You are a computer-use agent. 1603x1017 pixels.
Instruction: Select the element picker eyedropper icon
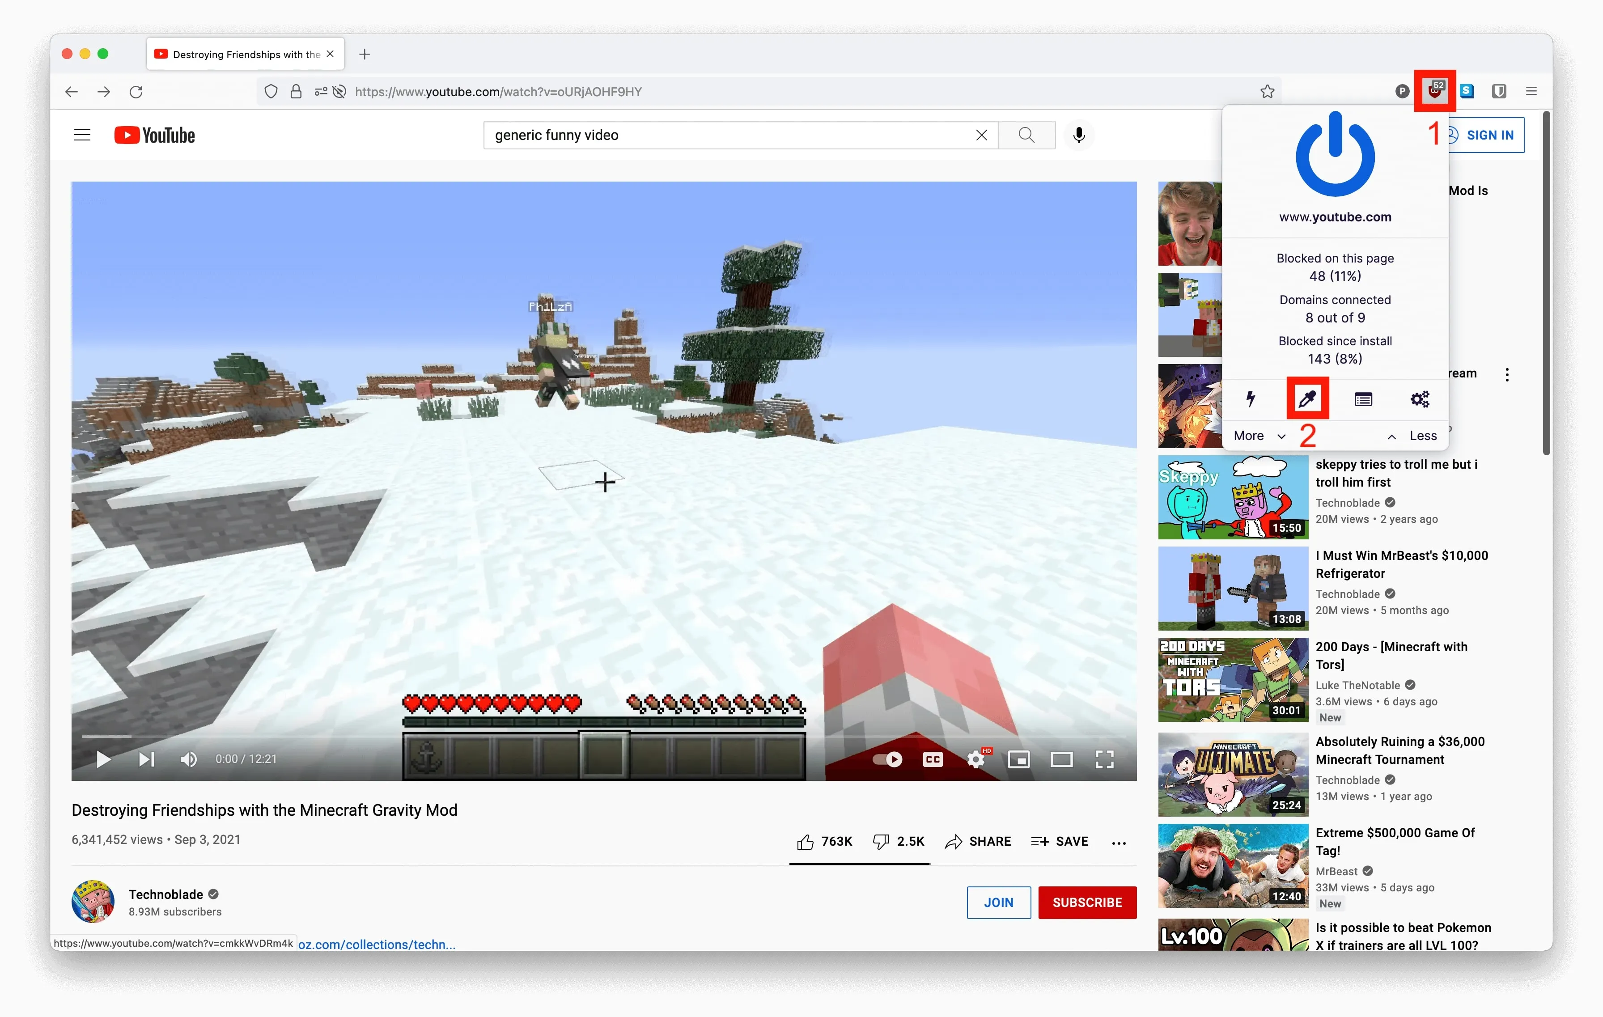1307,398
